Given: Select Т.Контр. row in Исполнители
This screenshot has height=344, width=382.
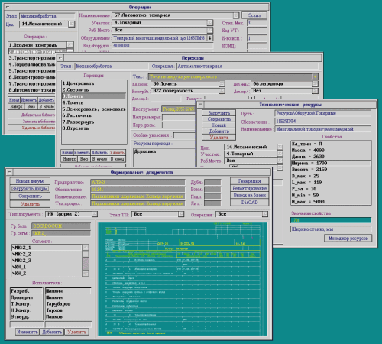Looking at the screenshot, I should pyautogui.click(x=27, y=304).
